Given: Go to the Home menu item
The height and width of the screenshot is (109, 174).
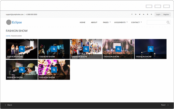Looking at the screenshot, I should pyautogui.click(x=82, y=22).
